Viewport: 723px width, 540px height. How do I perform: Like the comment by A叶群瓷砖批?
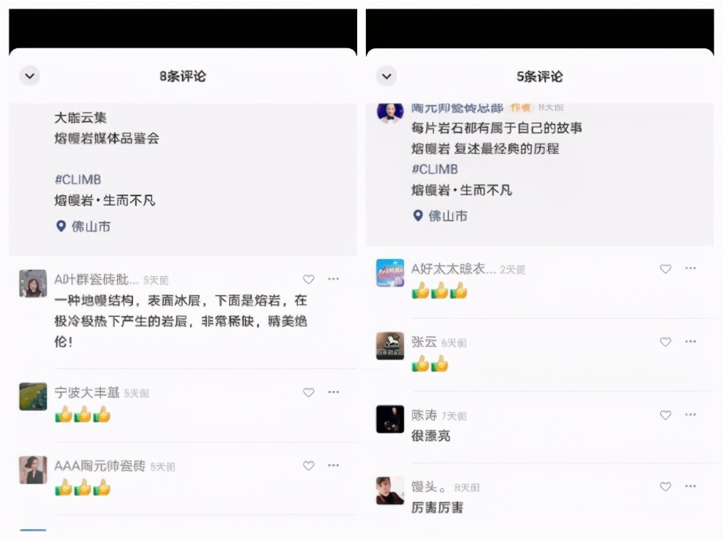click(309, 279)
